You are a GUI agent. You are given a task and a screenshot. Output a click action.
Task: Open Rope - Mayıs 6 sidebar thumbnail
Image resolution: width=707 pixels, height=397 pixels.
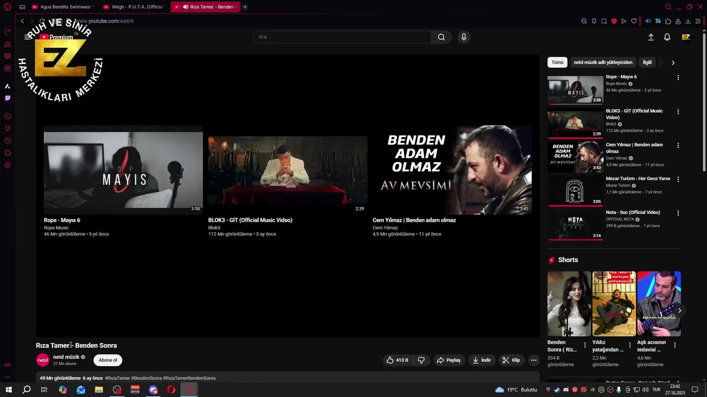(575, 90)
